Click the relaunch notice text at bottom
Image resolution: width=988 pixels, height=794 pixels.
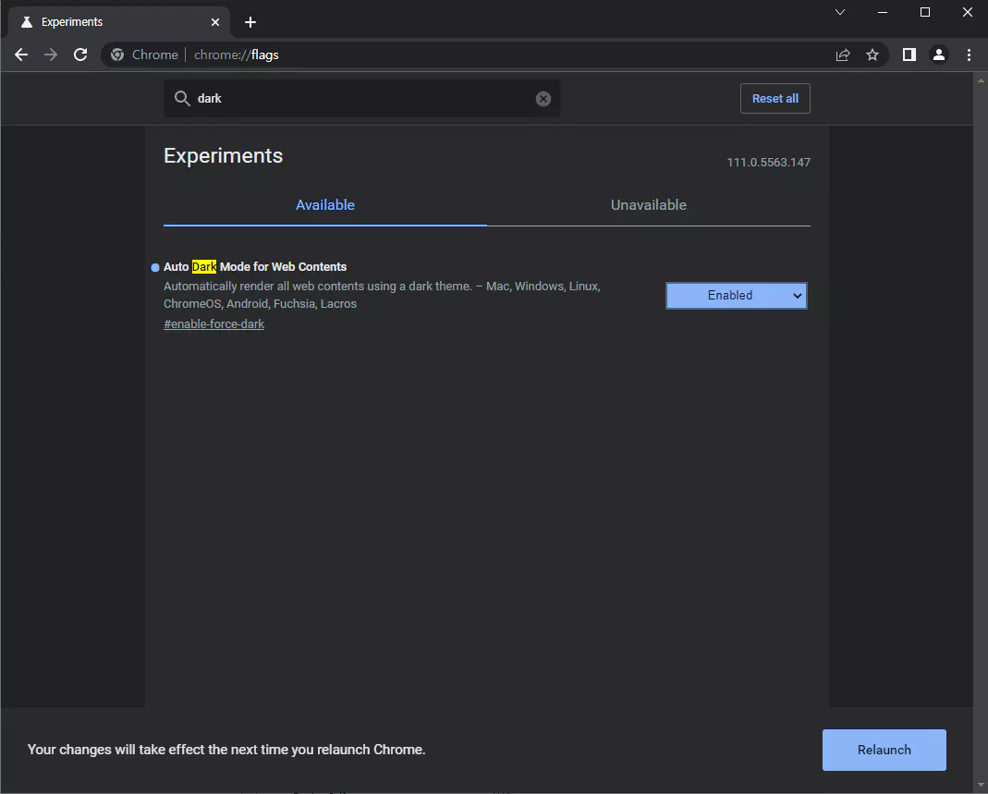(x=226, y=750)
